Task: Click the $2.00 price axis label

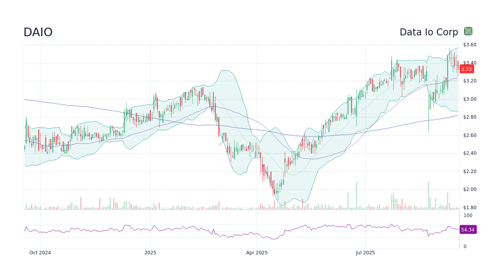Action: [470, 189]
